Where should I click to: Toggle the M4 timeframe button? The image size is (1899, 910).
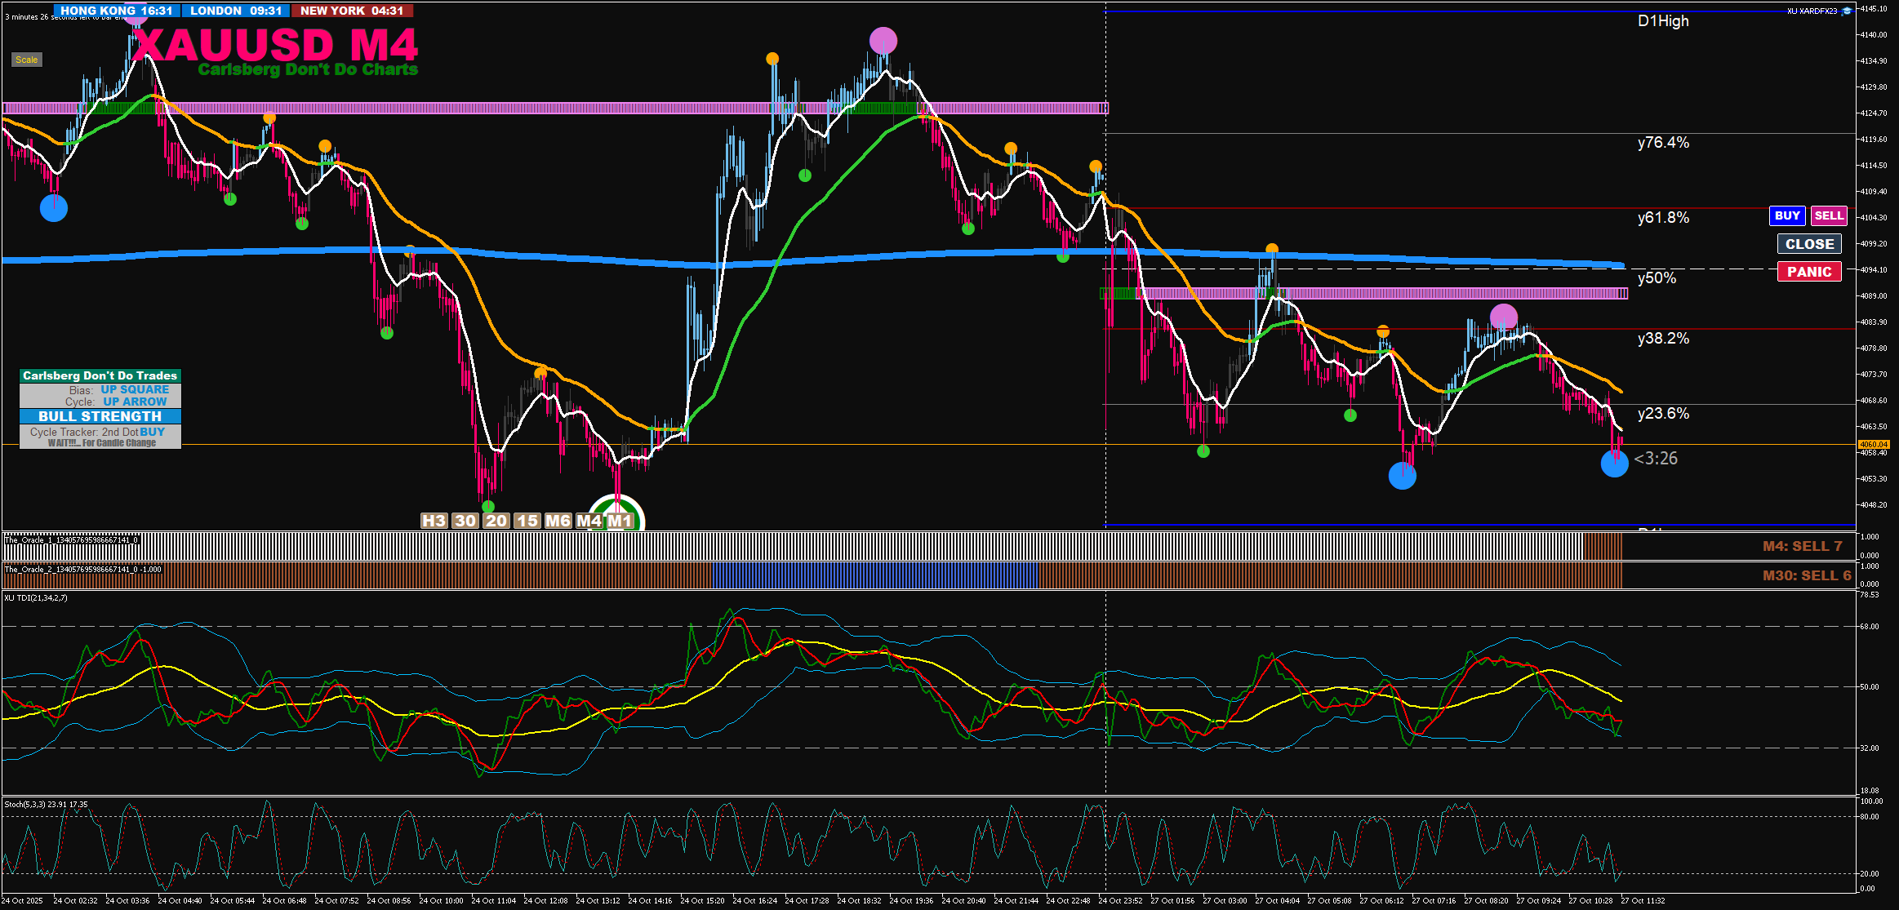[x=589, y=521]
